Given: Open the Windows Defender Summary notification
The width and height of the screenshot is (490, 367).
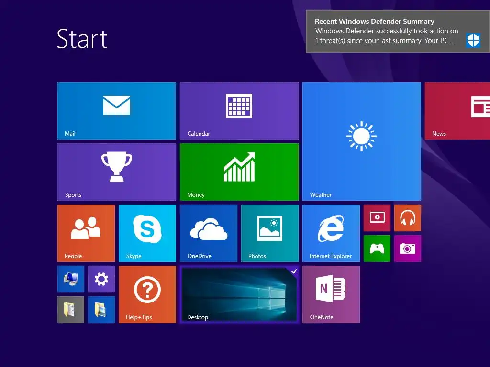Looking at the screenshot, I should (x=398, y=31).
